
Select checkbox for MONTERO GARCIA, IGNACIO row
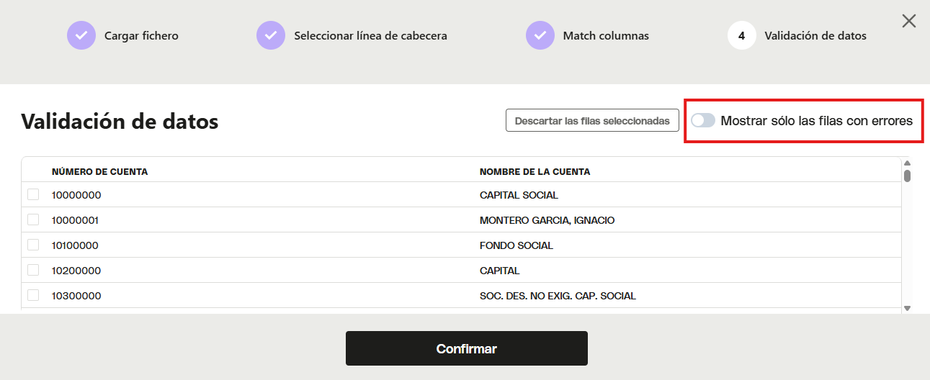(33, 220)
